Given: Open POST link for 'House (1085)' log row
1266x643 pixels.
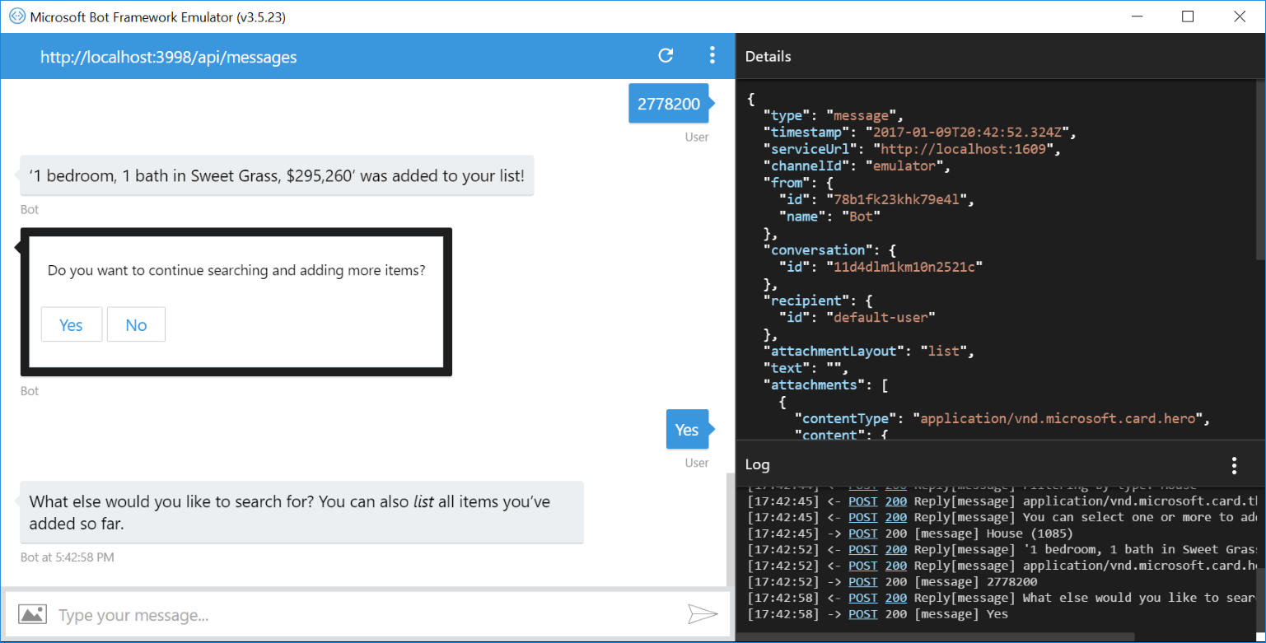Looking at the screenshot, I should 862,534.
